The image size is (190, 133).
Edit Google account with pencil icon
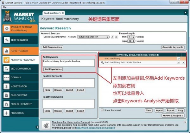[112, 37]
